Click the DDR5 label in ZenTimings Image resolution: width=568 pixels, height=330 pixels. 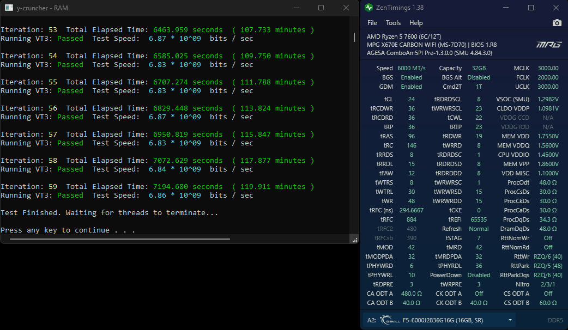(x=555, y=320)
